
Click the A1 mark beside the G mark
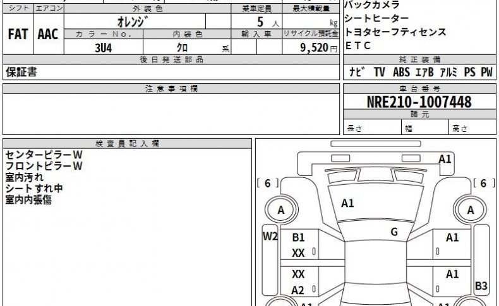click(x=452, y=237)
